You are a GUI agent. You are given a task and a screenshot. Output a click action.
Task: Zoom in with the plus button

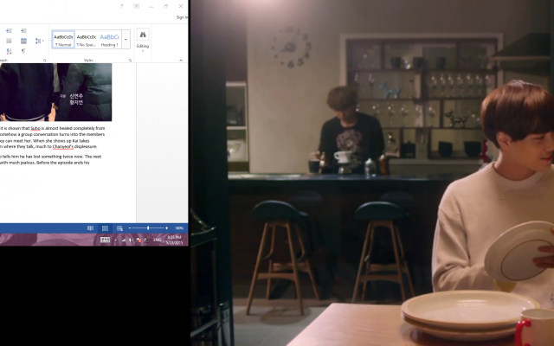[167, 228]
